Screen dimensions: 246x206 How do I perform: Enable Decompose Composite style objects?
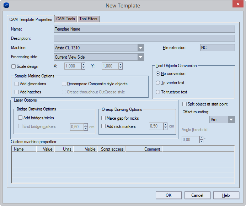pyautogui.click(x=64, y=84)
